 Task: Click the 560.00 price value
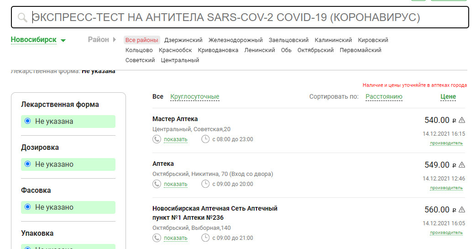click(437, 209)
